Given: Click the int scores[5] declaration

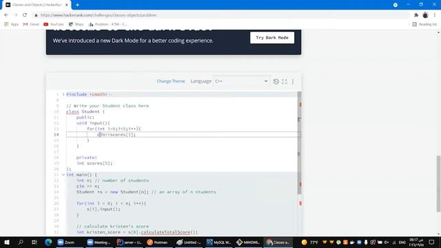Looking at the screenshot, I should pos(94,163).
